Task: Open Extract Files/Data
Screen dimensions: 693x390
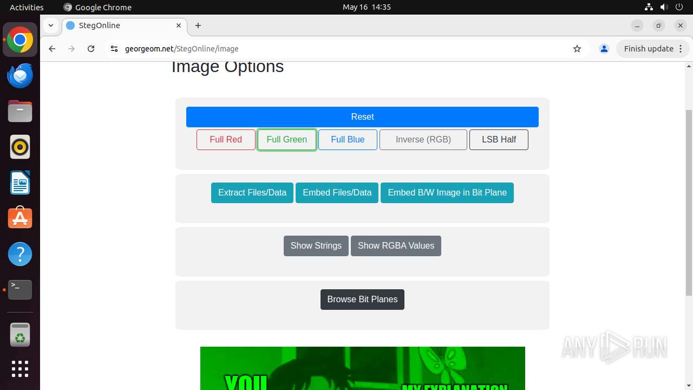Action: [252, 193]
